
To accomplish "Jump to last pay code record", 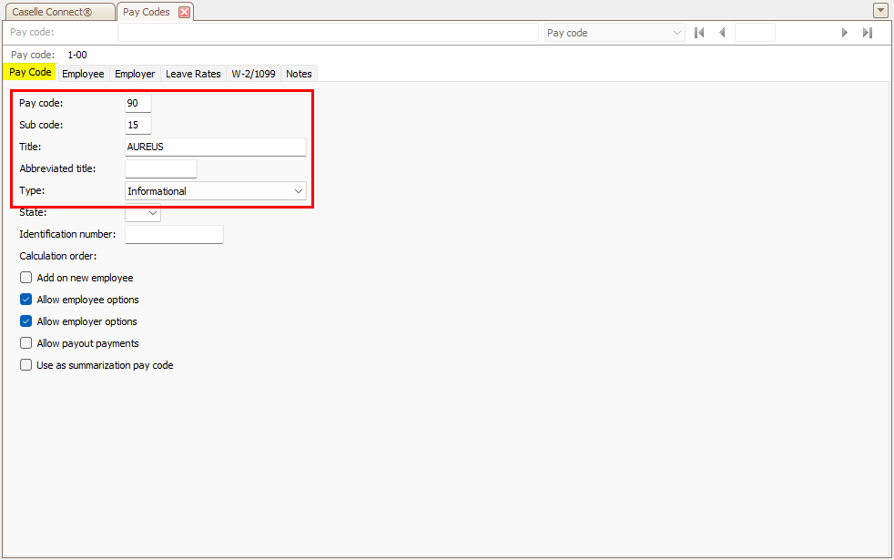I will [x=868, y=33].
